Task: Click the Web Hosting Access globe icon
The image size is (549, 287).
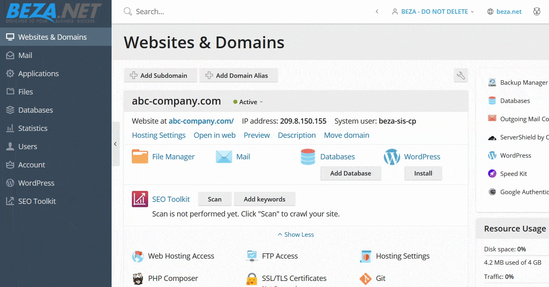Action: click(x=138, y=256)
